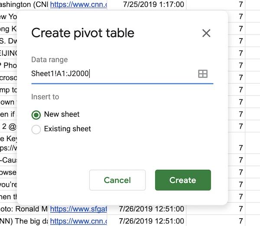Click the cell starting with 'oto: Ronald M'
Screen dimensions: 260x226
click(24, 209)
